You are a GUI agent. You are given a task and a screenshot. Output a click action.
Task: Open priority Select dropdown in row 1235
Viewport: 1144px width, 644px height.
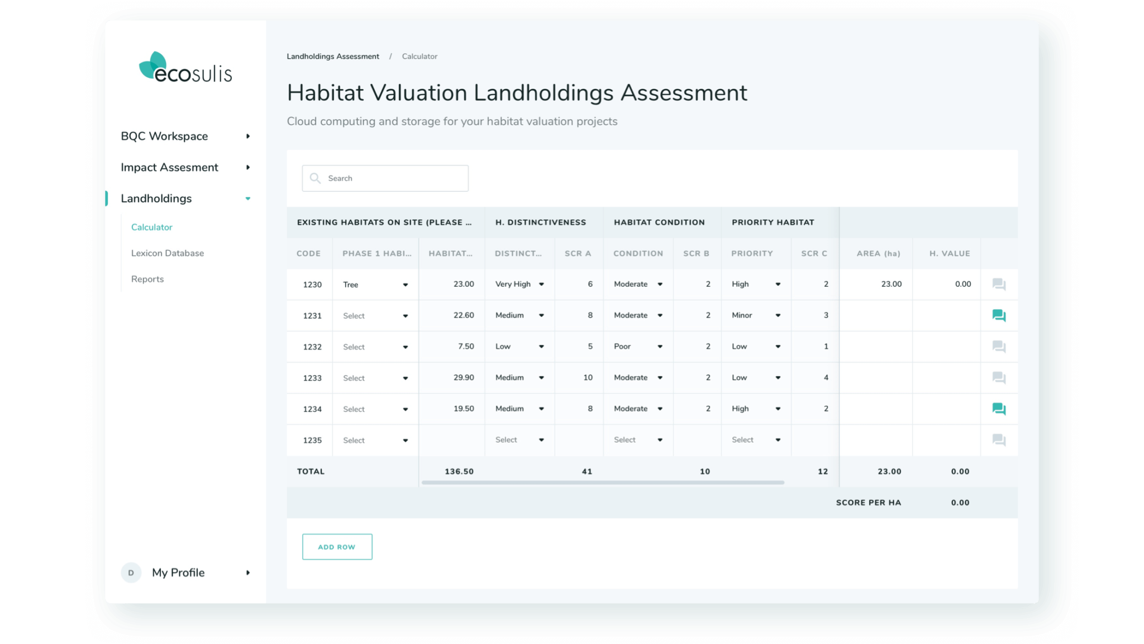point(756,440)
